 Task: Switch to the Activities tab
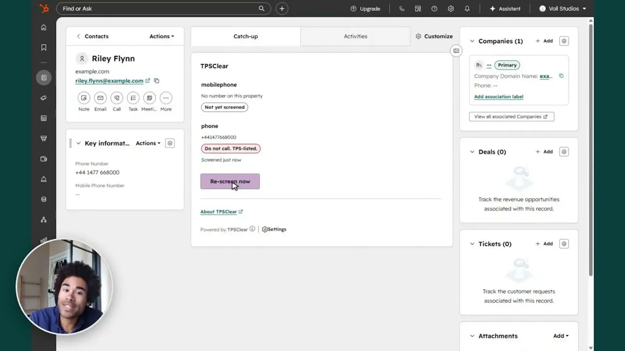point(355,36)
